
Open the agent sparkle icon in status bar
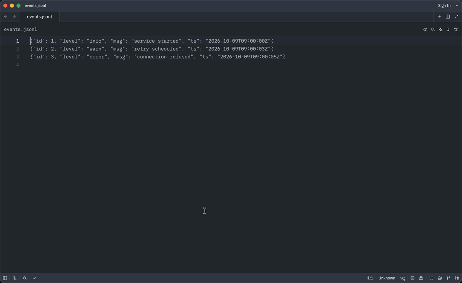[15, 278]
